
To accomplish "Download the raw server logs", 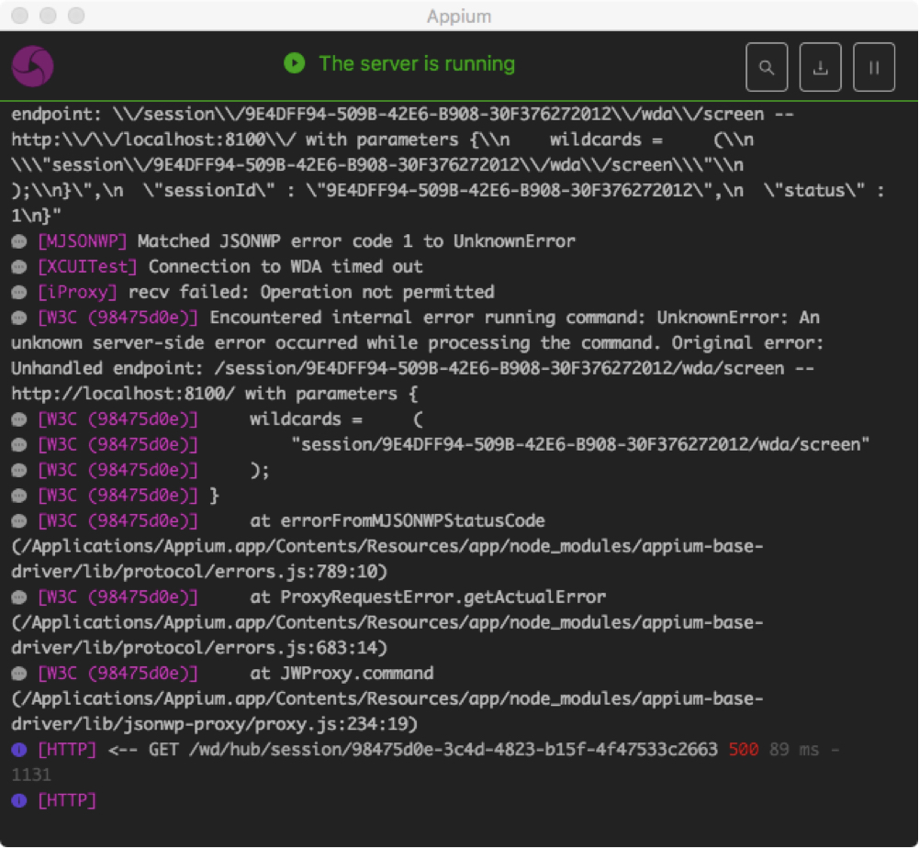I will point(821,67).
